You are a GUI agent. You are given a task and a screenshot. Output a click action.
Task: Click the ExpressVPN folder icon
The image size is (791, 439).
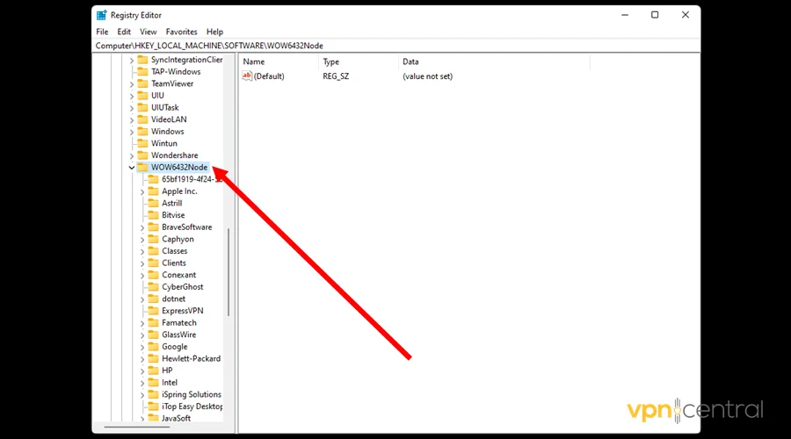(153, 311)
